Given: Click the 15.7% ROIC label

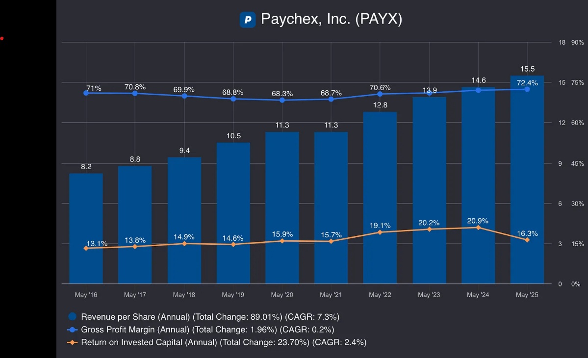Looking at the screenshot, I should coord(331,235).
